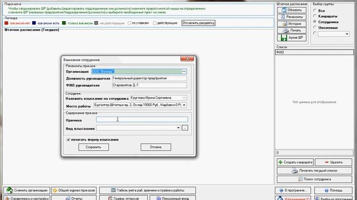This screenshot has height=200, width=357.
Task: Close the Взыскание сотрудника dialog
Action: 187,59
